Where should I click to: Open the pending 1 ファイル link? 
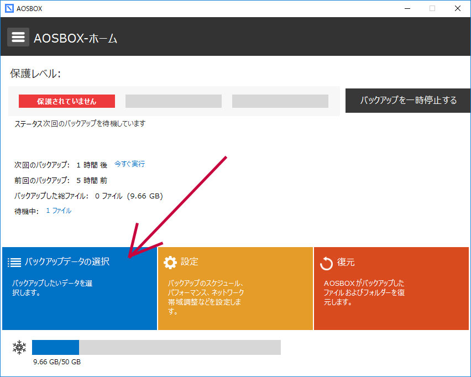point(59,211)
